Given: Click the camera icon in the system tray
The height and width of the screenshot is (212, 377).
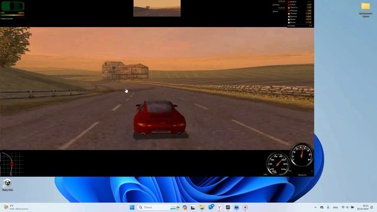Looking at the screenshot, I should pyautogui.click(x=322, y=207).
